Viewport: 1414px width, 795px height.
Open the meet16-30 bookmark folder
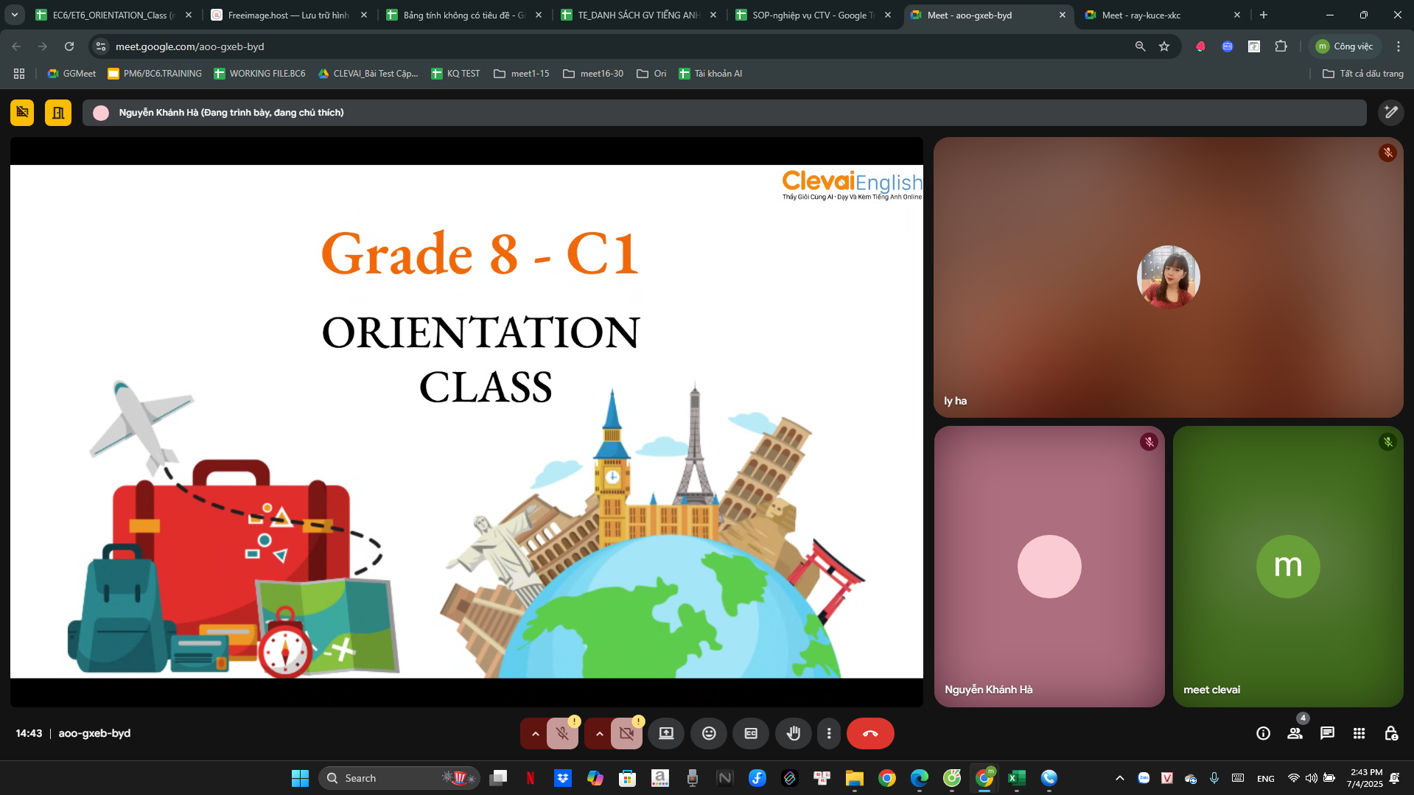(592, 74)
